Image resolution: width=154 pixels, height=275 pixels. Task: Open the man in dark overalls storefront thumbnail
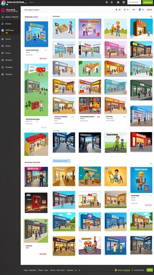click(36, 177)
